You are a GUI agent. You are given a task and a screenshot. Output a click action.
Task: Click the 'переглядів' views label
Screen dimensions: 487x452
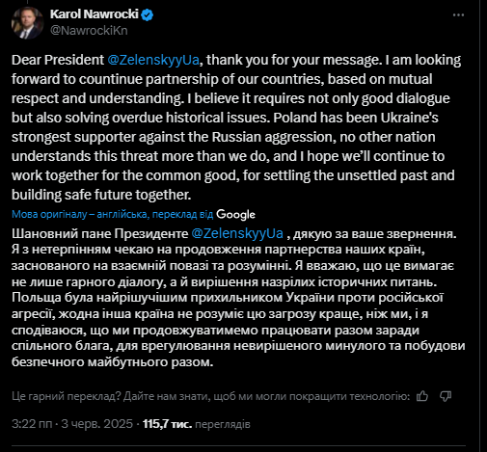coord(223,424)
